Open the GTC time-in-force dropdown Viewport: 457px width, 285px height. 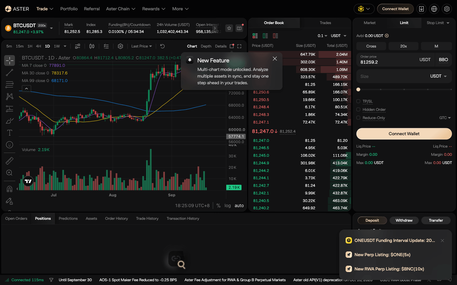(x=445, y=118)
